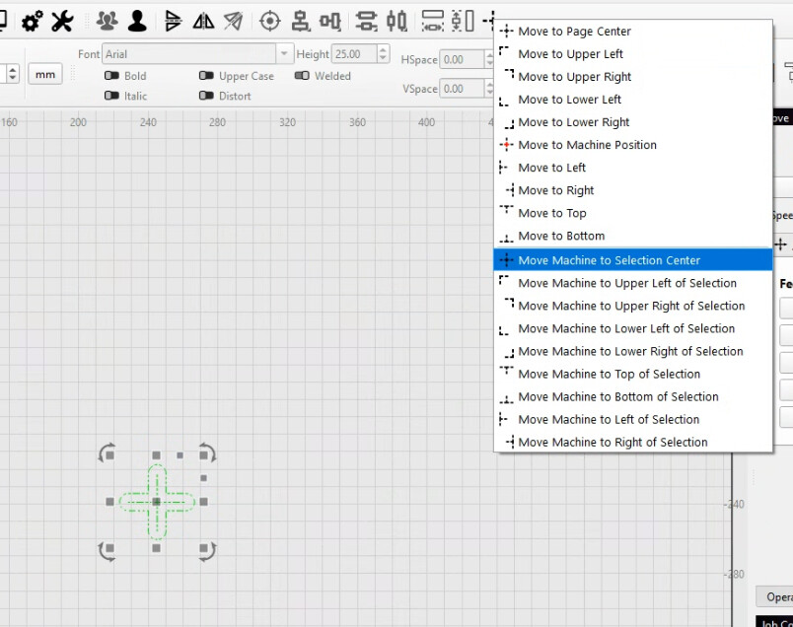Click the flip horizontal mirror icon

203,21
